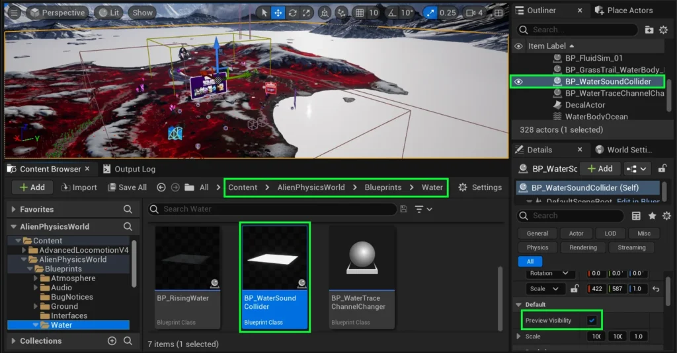677x353 pixels.
Task: Click the Import button in Content Browser
Action: coord(77,187)
